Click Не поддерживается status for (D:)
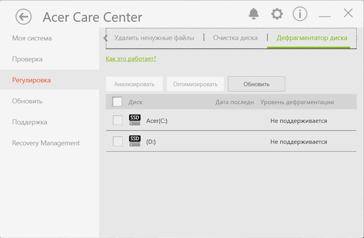364x238 pixels. (299, 141)
